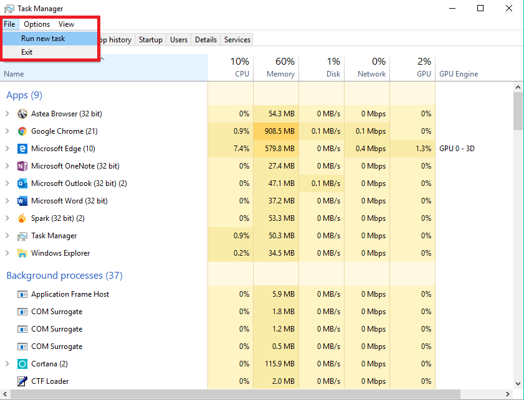Click the 1.8 MB COM Surrogate icon
524x400 pixels.
click(22, 312)
